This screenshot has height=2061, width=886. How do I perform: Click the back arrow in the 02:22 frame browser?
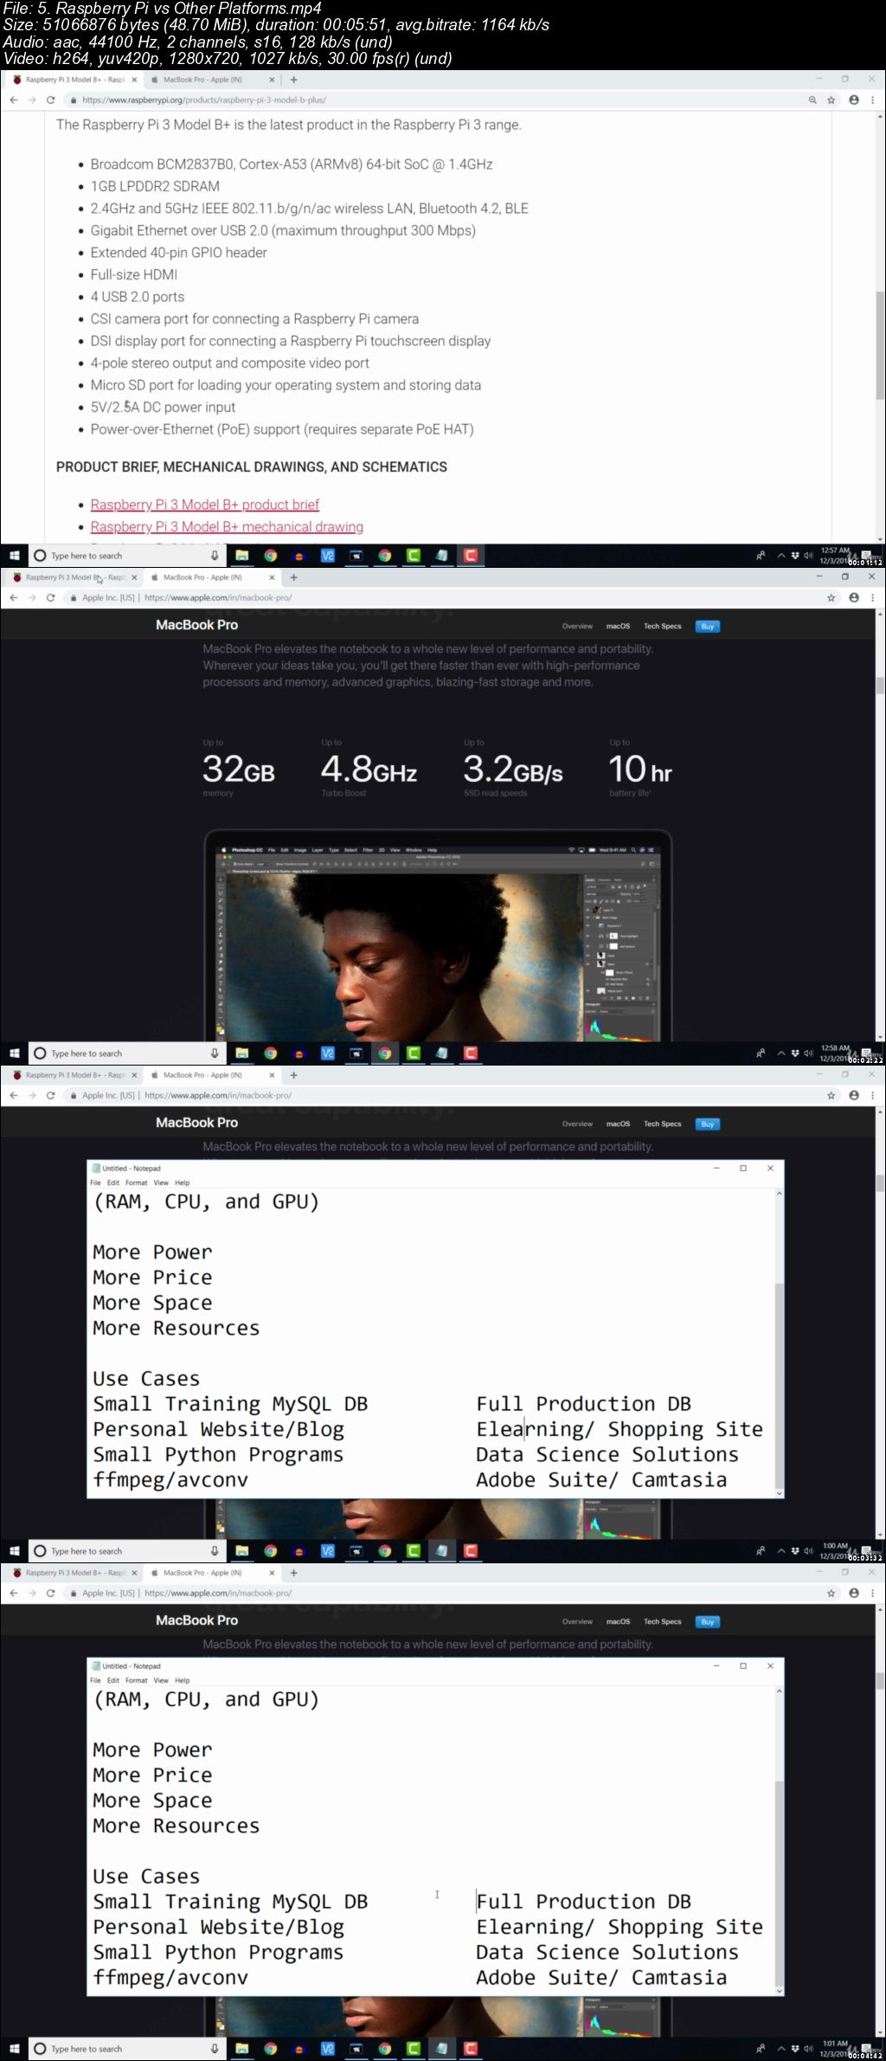pos(14,598)
